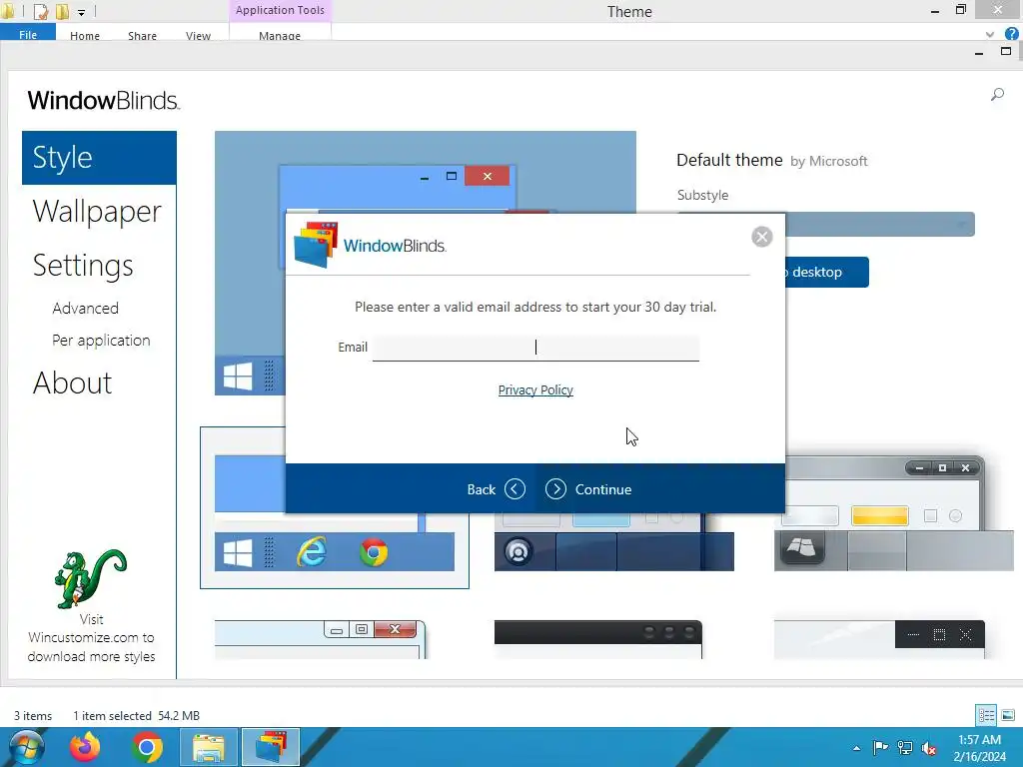Open the About section
1023x767 pixels.
(72, 383)
